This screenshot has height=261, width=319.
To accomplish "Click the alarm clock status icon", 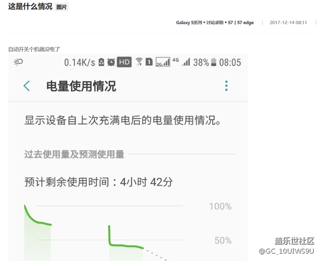I will (111, 62).
